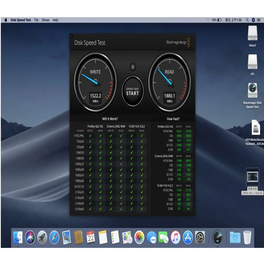The image size is (264, 264).
Task: Open the Stress menu
Action: tap(45, 20)
